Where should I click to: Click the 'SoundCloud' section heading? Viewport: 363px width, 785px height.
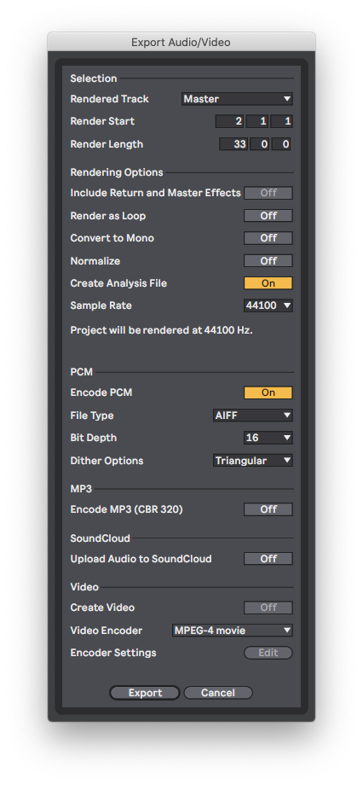click(x=100, y=538)
